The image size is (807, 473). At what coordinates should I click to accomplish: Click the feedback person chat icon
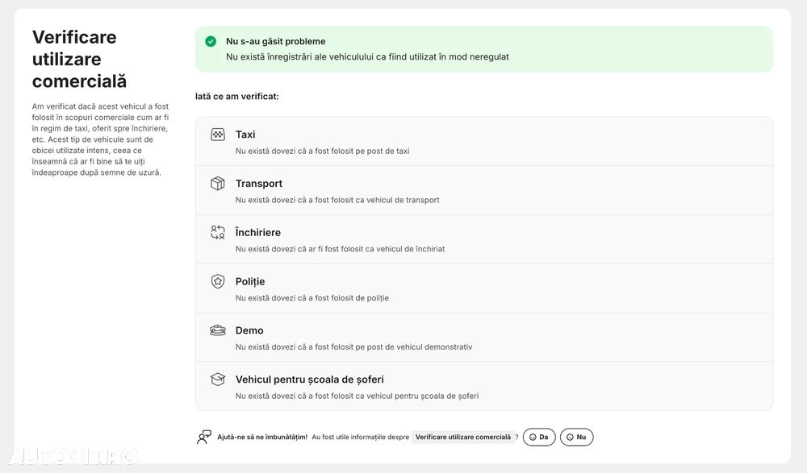coord(204,437)
